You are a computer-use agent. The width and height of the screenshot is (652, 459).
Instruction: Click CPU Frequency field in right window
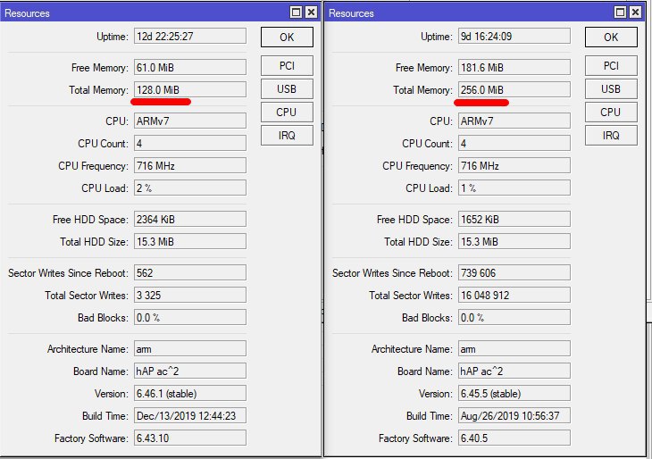point(514,166)
